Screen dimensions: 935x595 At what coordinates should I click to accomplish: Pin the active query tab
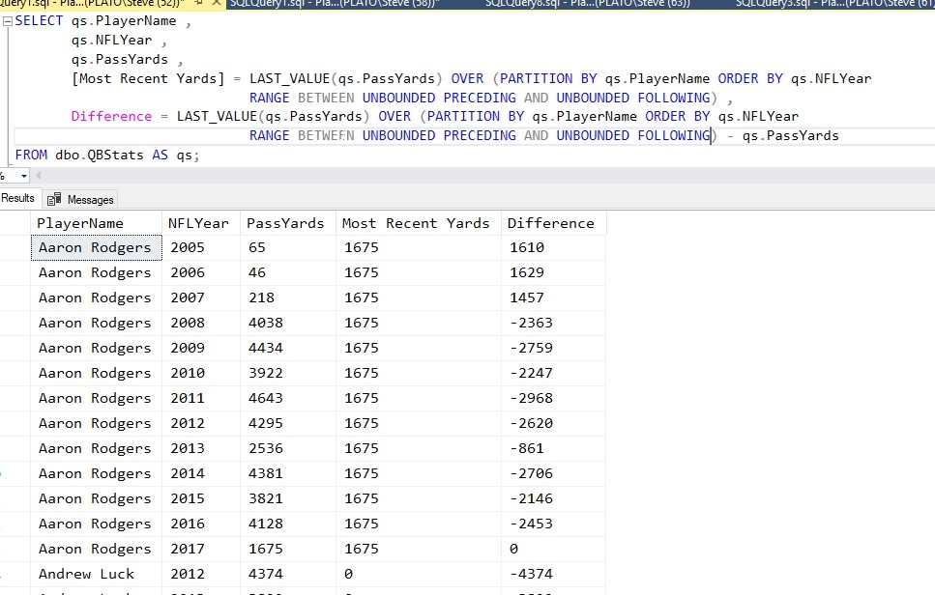click(x=198, y=4)
